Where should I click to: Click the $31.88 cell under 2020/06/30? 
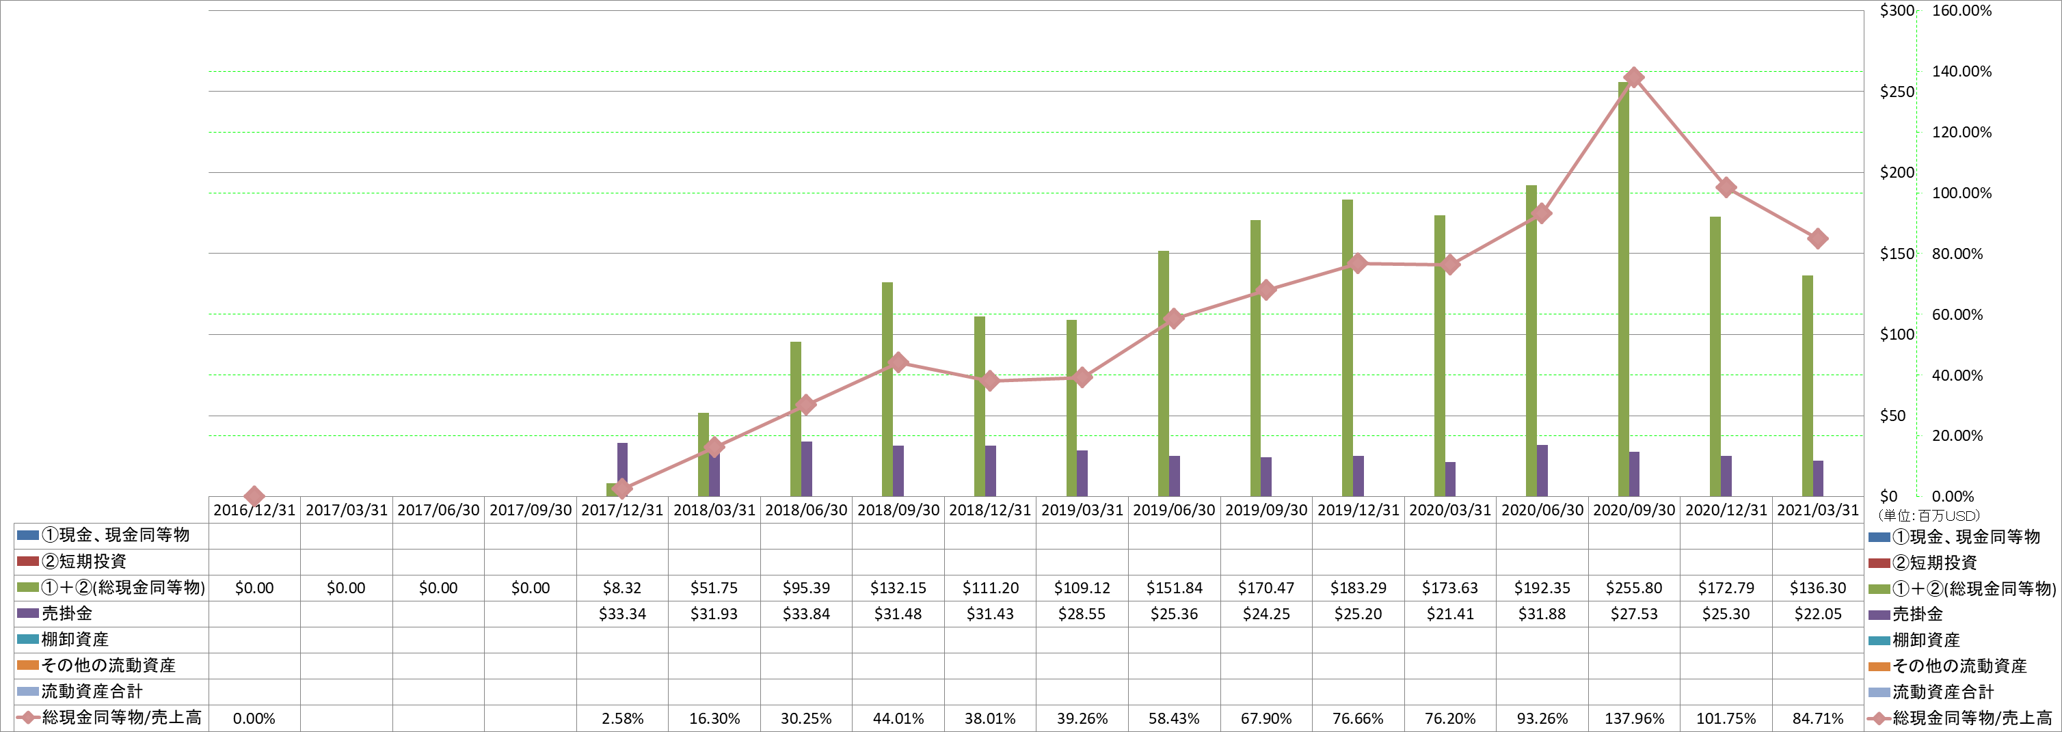click(x=1542, y=614)
